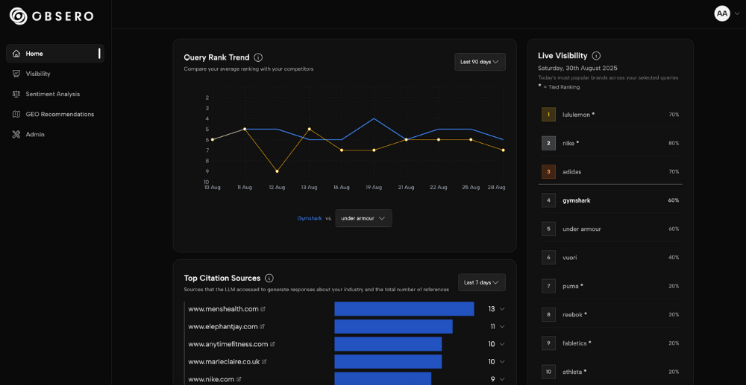Show info for Live Visibility
The height and width of the screenshot is (385, 746).
(x=596, y=56)
